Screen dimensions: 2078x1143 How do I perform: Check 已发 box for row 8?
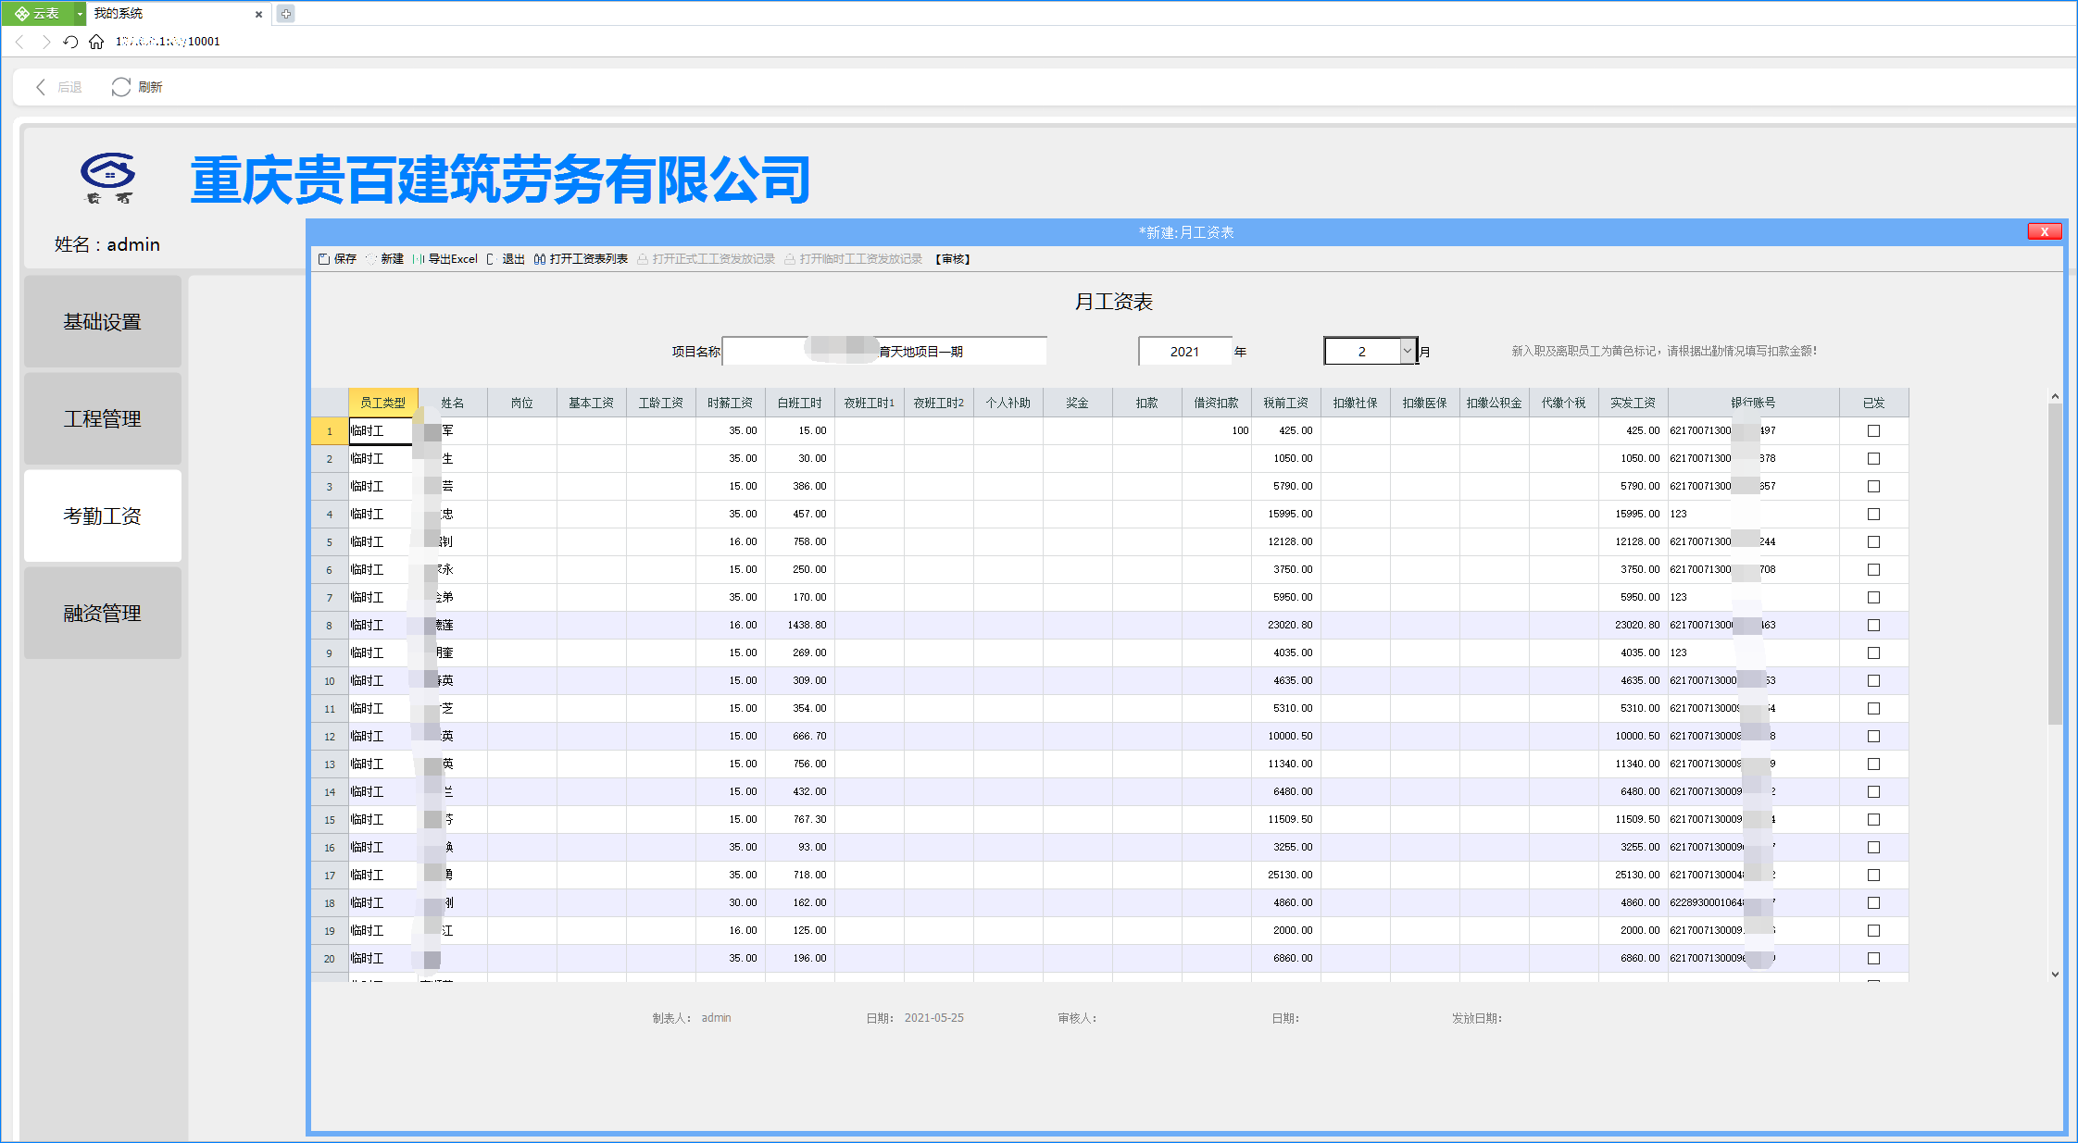click(1873, 625)
